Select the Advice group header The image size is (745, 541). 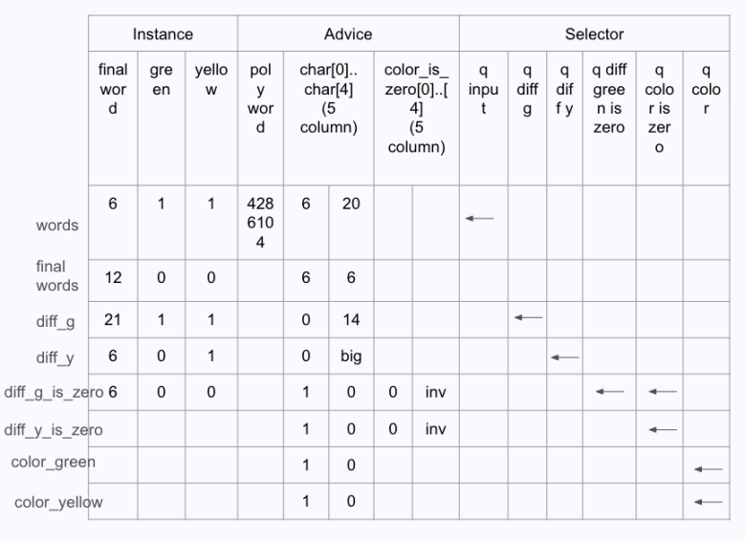click(x=348, y=34)
